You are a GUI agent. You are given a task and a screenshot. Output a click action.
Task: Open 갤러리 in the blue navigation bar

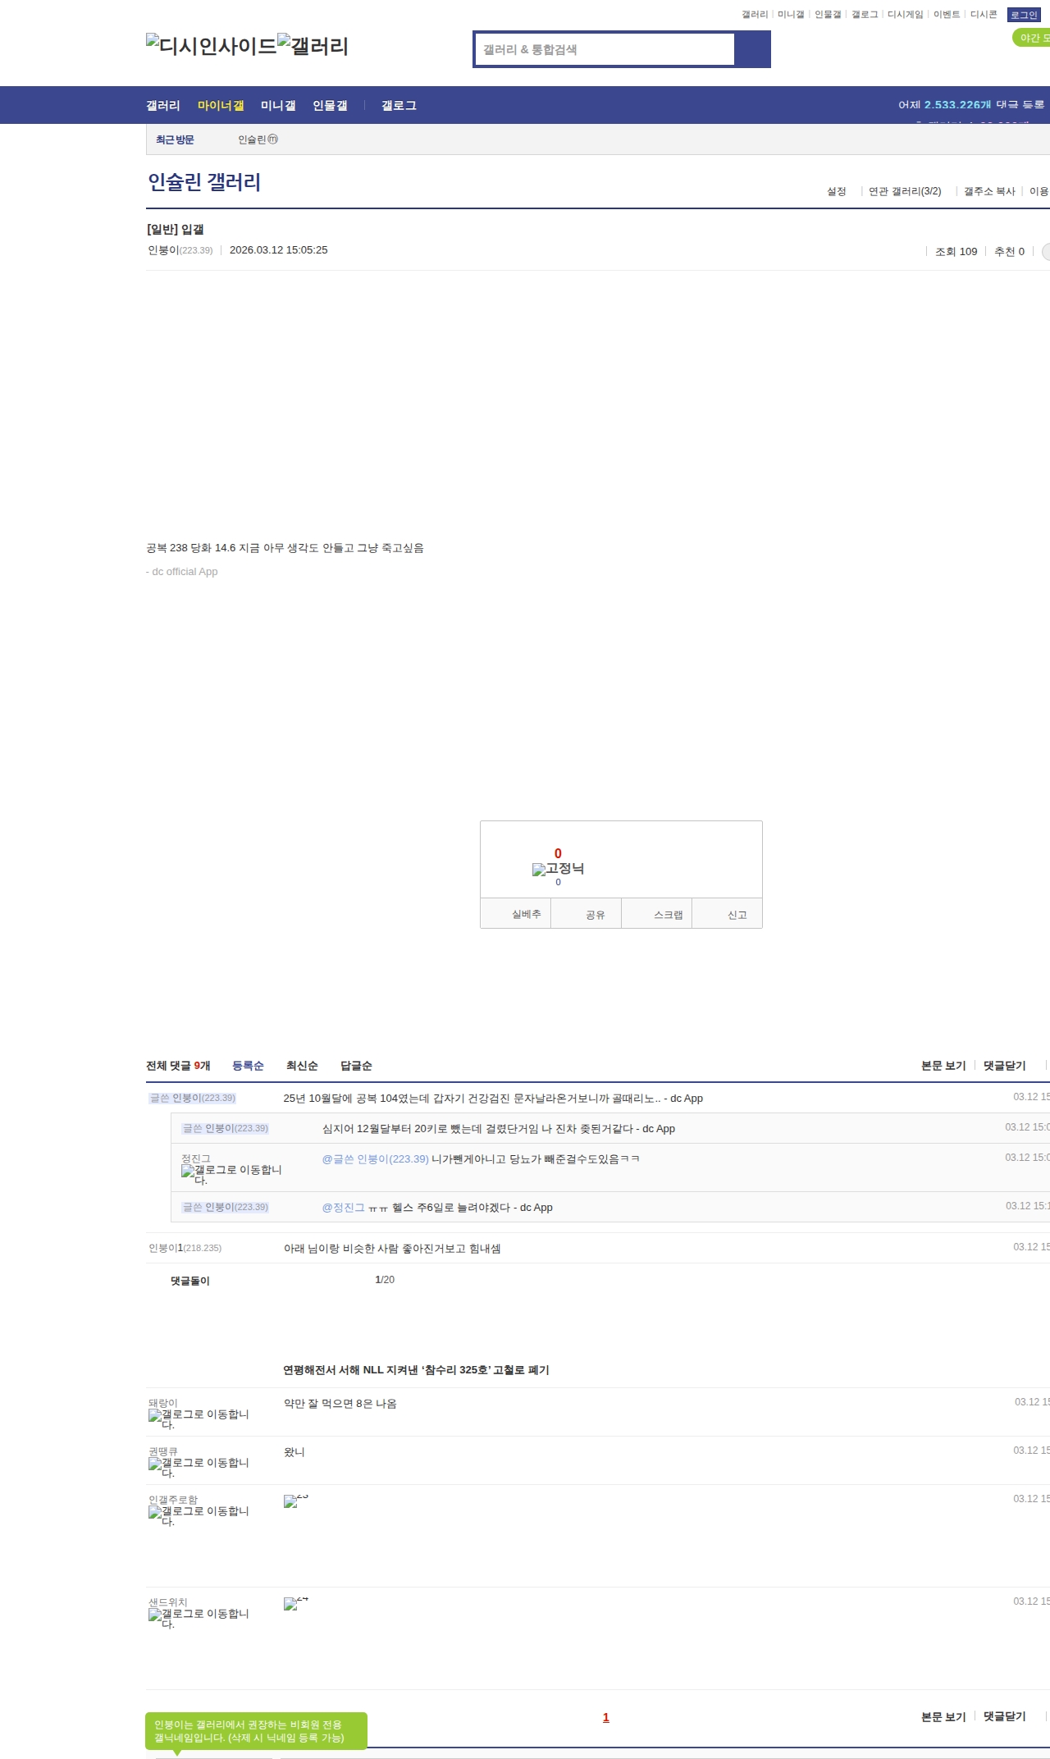tap(163, 105)
